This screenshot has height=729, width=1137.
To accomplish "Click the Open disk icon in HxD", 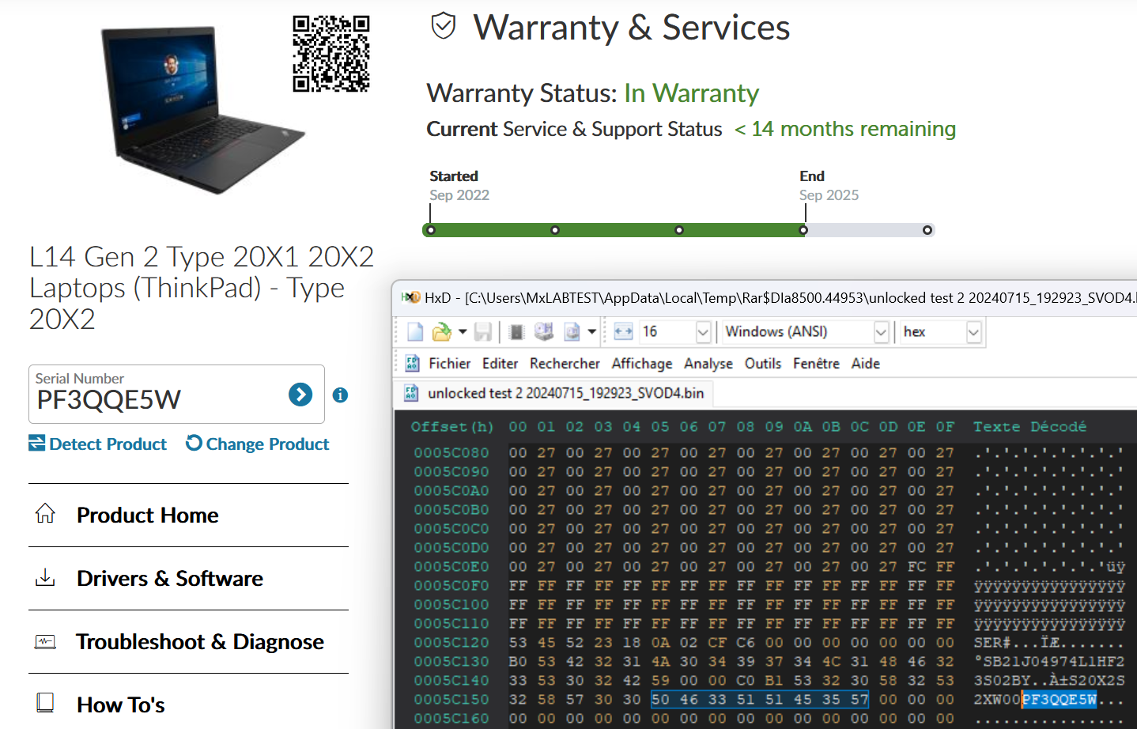I will [x=544, y=332].
